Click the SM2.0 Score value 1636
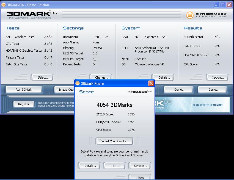This screenshot has width=234, height=180. tap(131, 114)
